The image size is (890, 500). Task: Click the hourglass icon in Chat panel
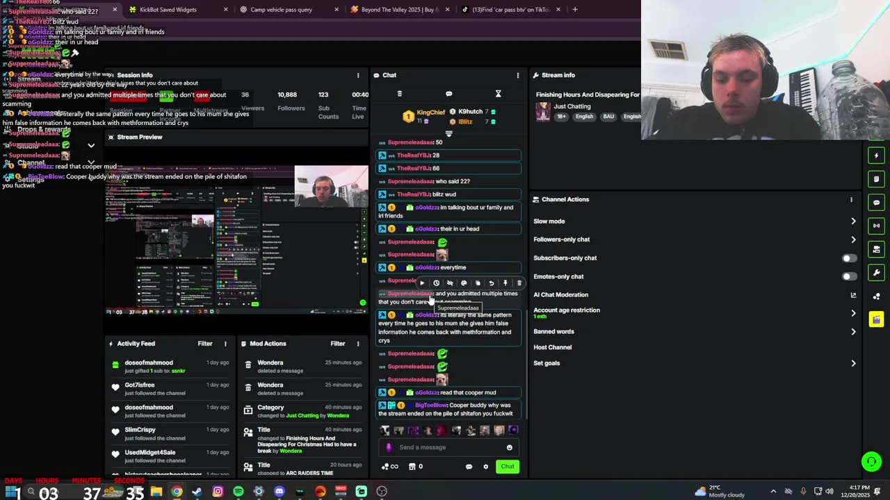pos(498,94)
